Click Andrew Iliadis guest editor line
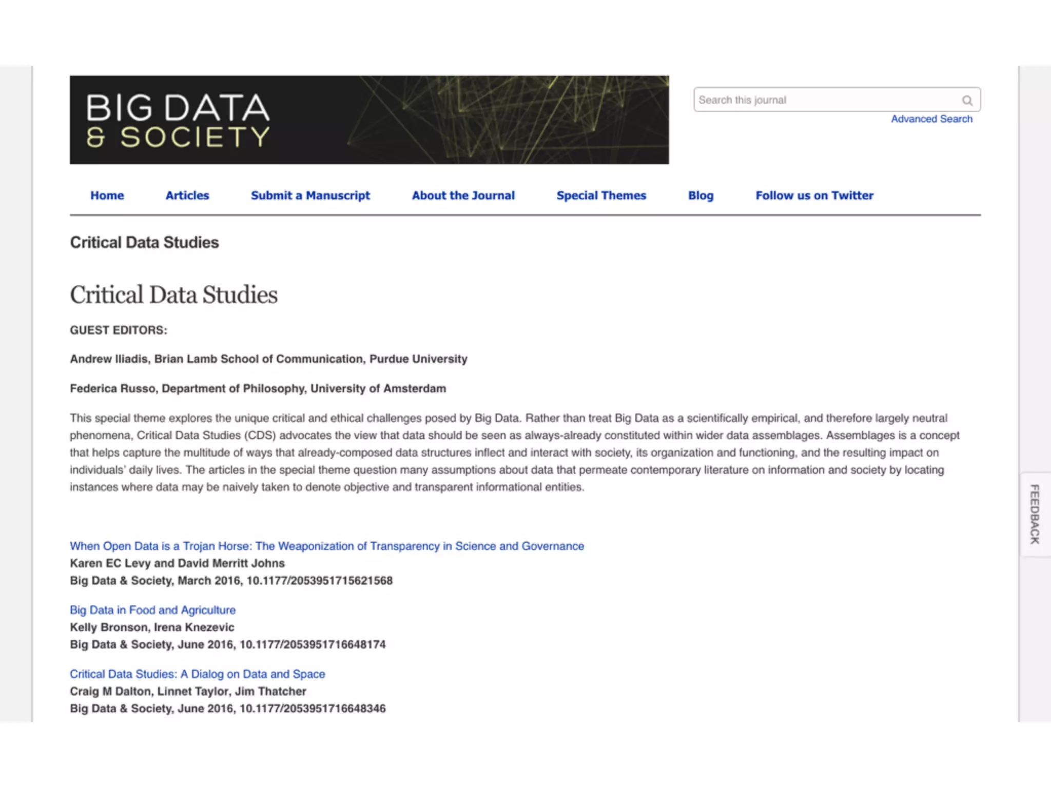Image resolution: width=1051 pixels, height=788 pixels. pyautogui.click(x=268, y=359)
